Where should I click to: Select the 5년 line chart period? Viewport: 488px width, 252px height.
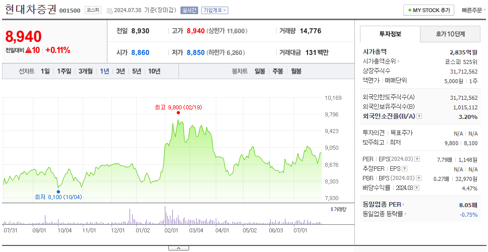click(x=137, y=71)
